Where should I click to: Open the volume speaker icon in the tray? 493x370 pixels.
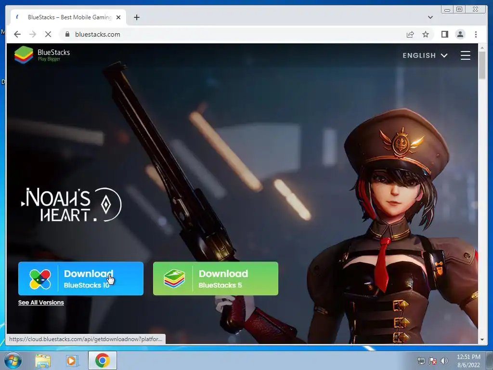point(444,361)
